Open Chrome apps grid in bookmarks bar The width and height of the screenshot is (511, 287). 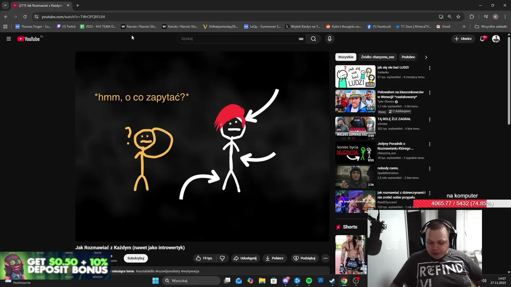click(5, 27)
